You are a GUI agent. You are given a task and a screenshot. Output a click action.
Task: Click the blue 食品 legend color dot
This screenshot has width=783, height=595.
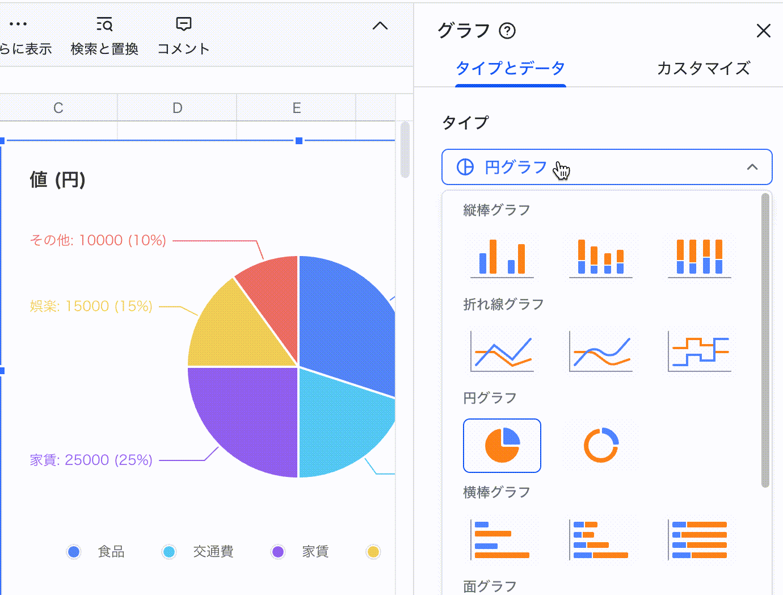[74, 551]
